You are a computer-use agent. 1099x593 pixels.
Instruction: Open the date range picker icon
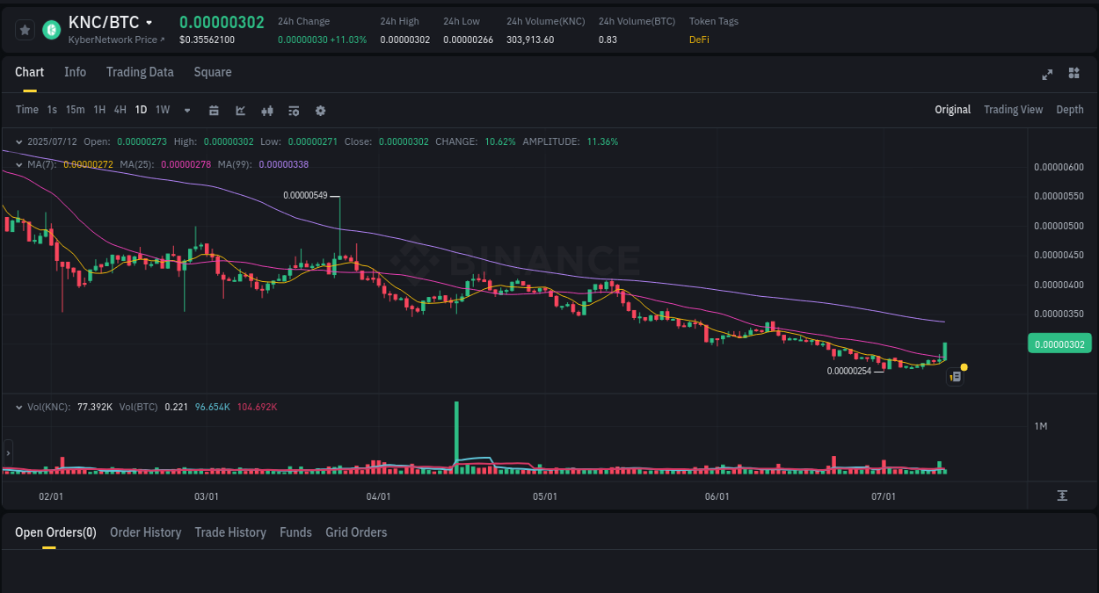(x=214, y=110)
